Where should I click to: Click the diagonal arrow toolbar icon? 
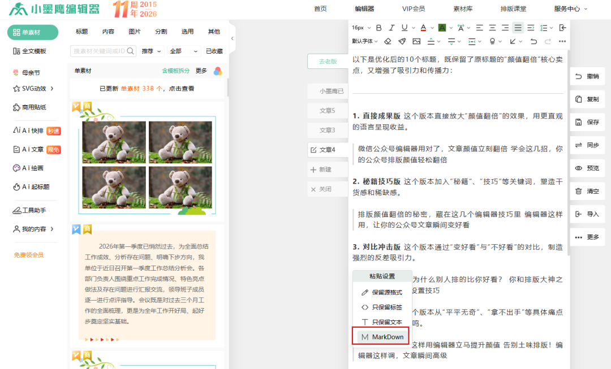pos(513,41)
